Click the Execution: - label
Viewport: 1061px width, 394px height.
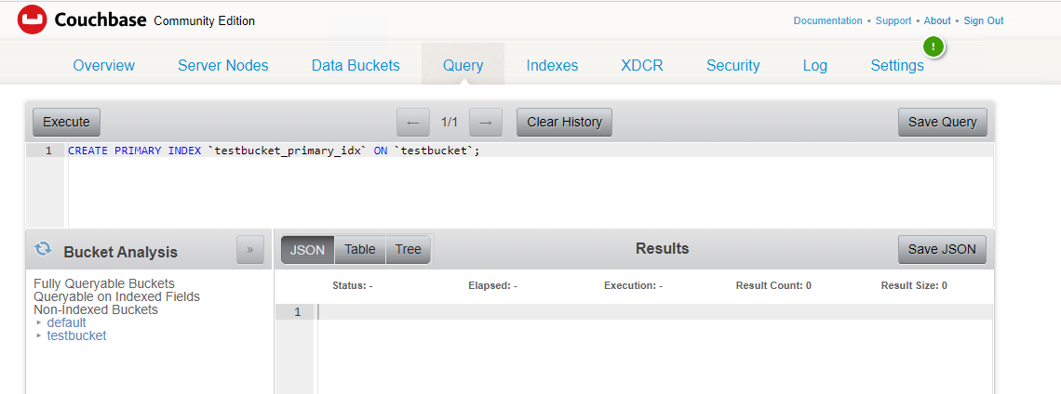(x=634, y=286)
